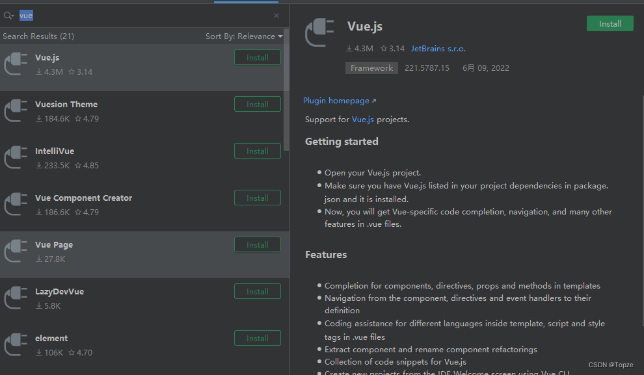The width and height of the screenshot is (644, 375).
Task: Click the 4.85 rating under IntelliVue
Action: pos(87,165)
